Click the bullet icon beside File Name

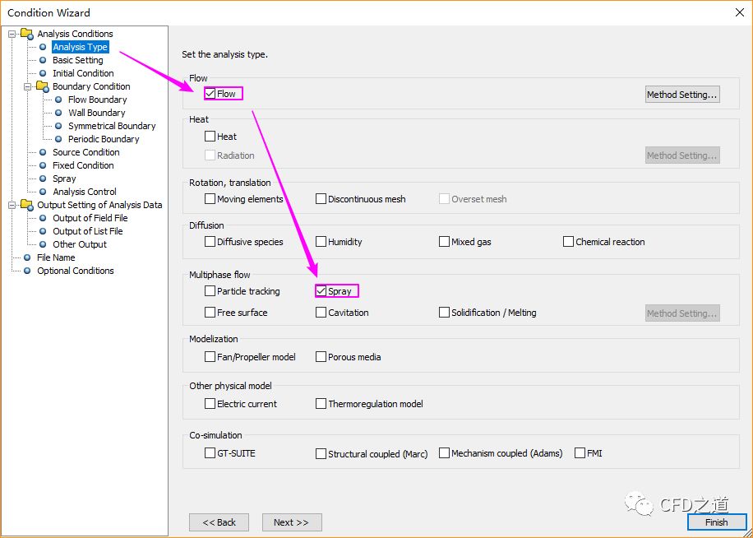[x=27, y=257]
